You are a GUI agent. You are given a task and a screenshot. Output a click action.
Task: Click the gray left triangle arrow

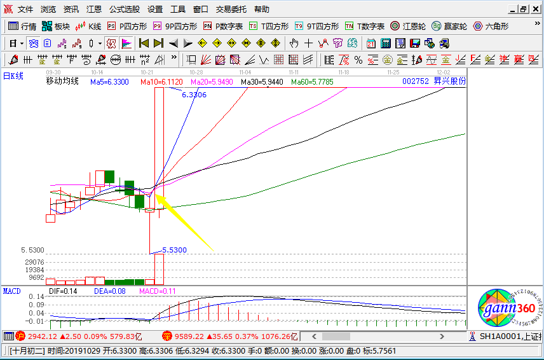pyautogui.click(x=173, y=43)
